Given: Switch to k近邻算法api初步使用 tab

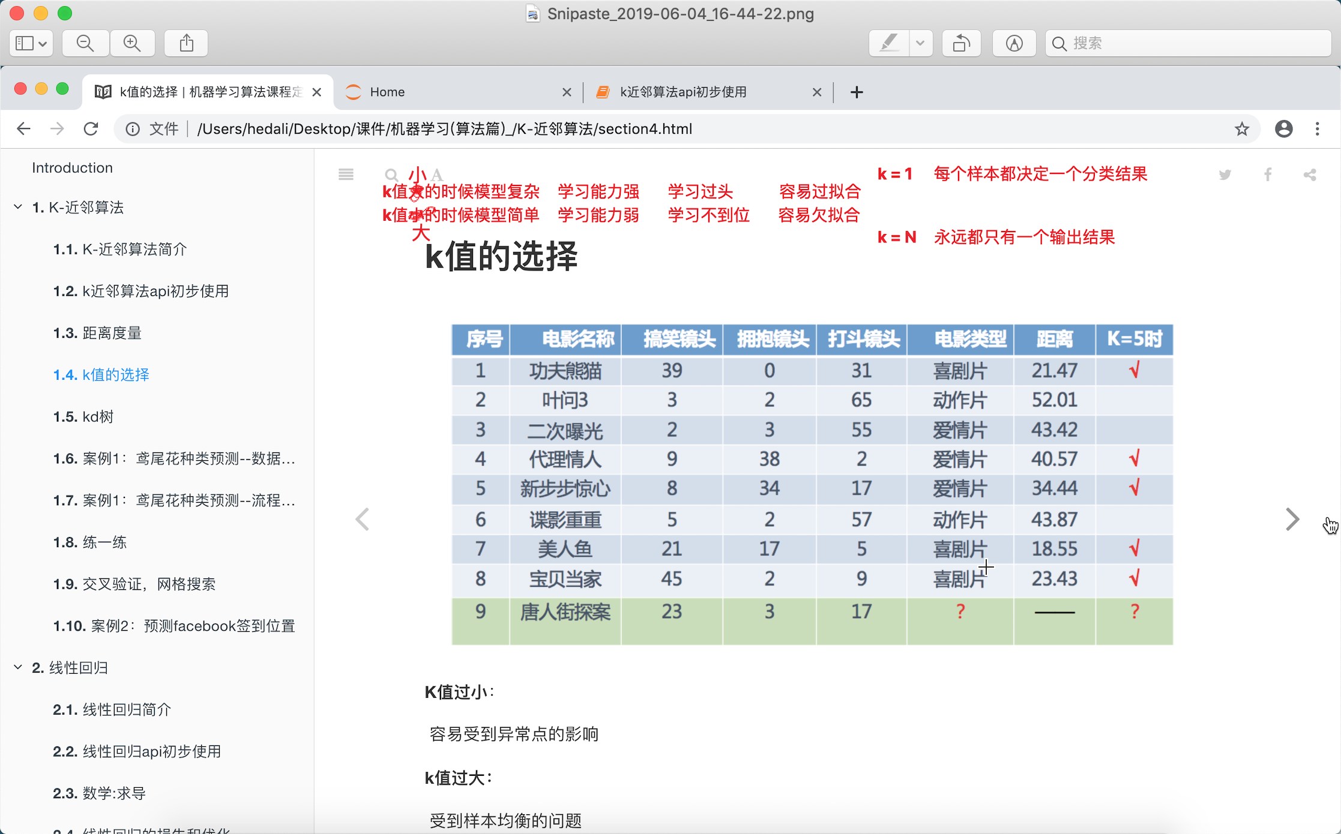Looking at the screenshot, I should (x=683, y=92).
